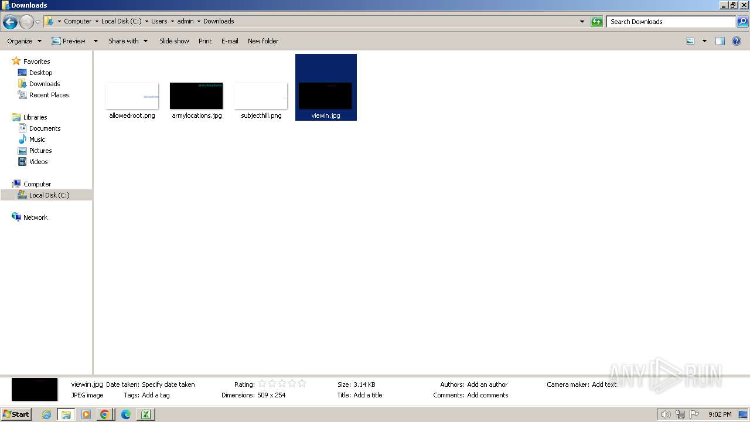This screenshot has height=422, width=750.
Task: Click the Forward navigation arrow
Action: click(x=26, y=22)
